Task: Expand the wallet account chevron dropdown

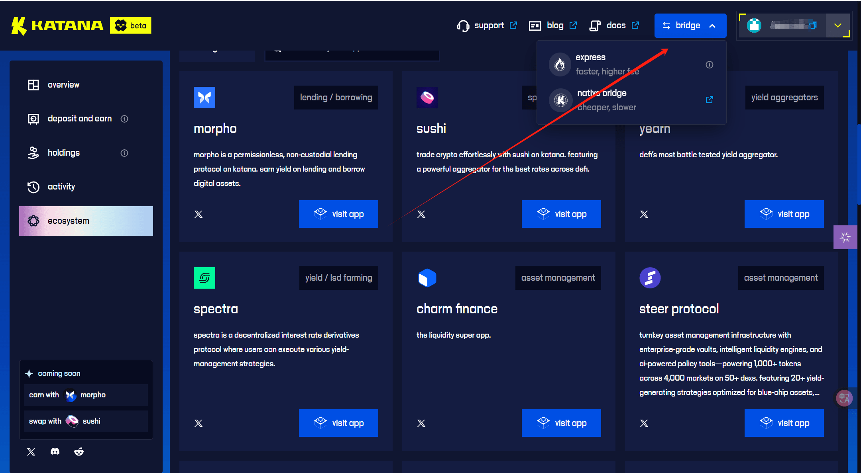Action: click(x=837, y=25)
